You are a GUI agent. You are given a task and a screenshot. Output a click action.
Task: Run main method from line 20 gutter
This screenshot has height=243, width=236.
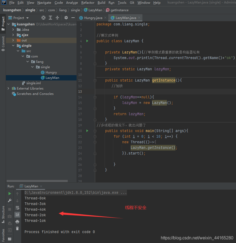click(87, 131)
